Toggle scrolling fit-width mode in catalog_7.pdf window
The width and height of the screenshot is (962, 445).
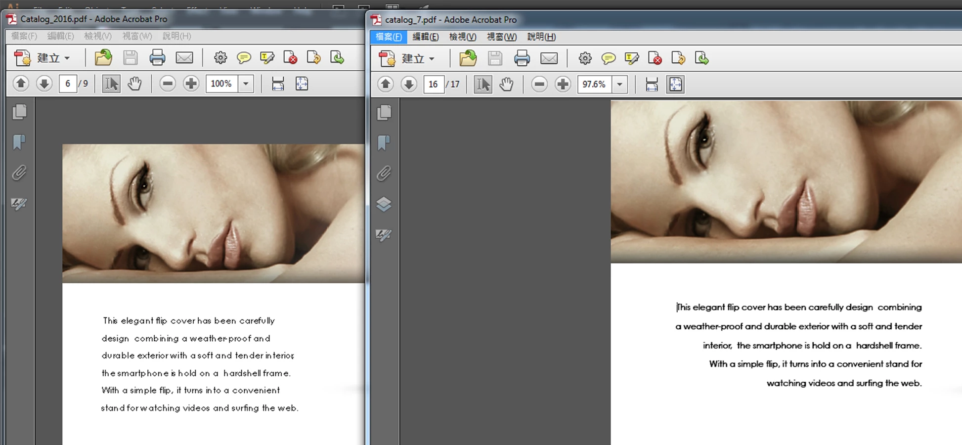click(x=652, y=85)
